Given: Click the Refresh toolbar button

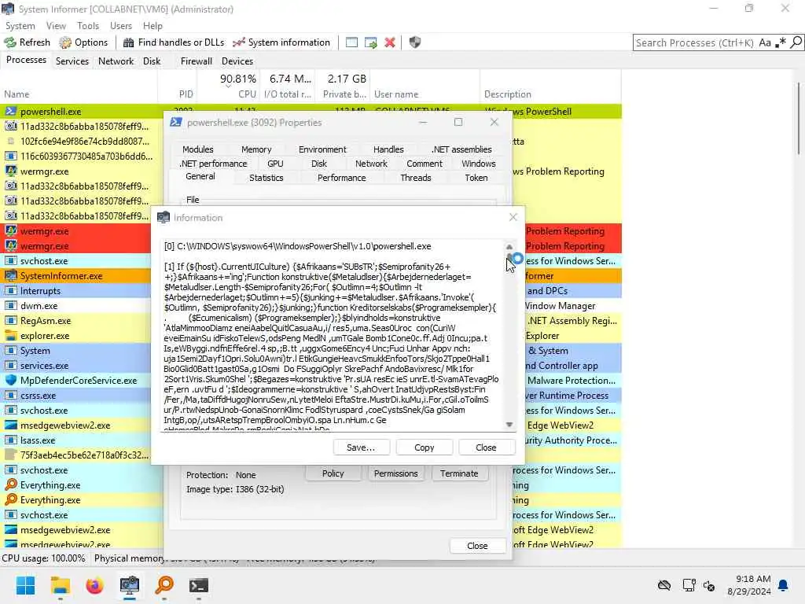Looking at the screenshot, I should pyautogui.click(x=28, y=42).
